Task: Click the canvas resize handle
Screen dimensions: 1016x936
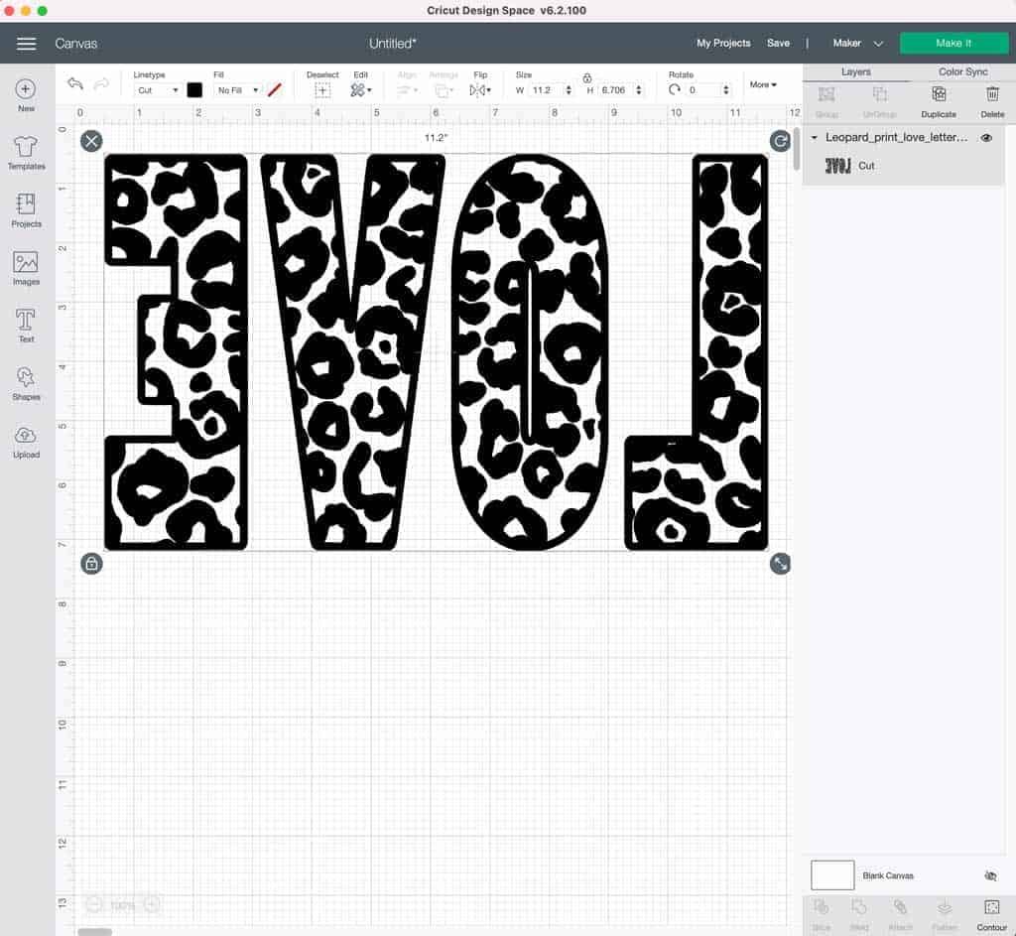Action: 780,563
